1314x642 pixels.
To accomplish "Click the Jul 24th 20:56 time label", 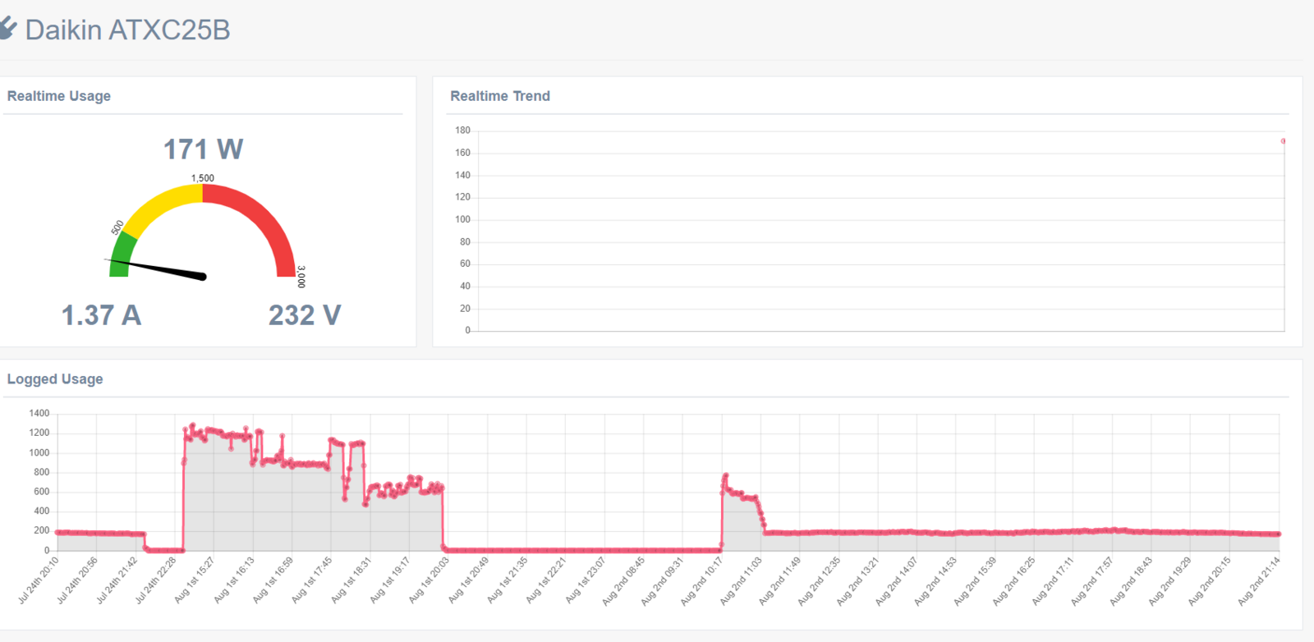I will [x=77, y=580].
